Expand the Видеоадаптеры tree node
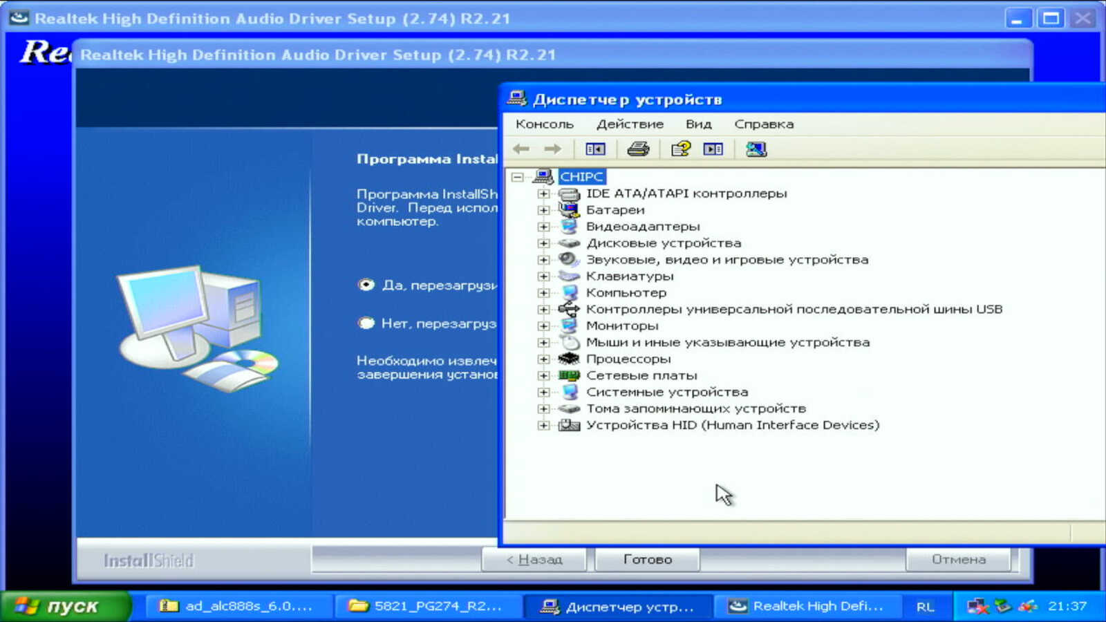The width and height of the screenshot is (1106, 622). tap(544, 227)
